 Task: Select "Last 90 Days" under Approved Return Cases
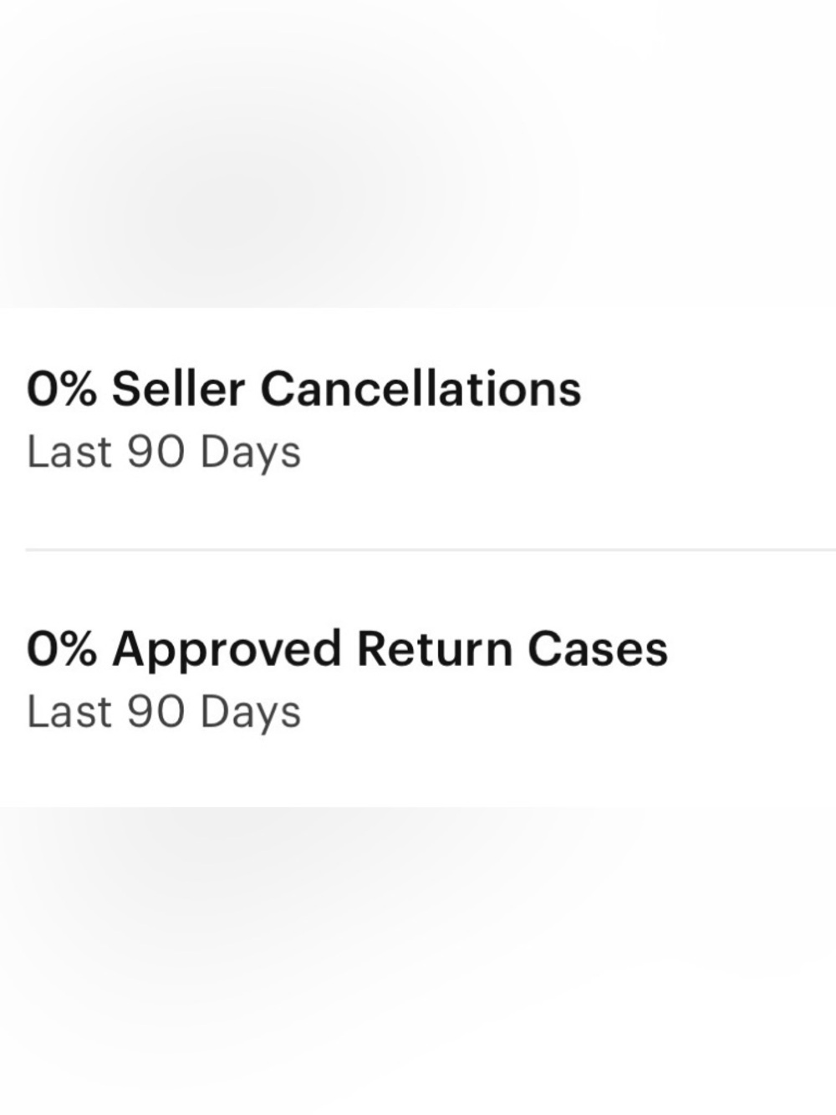[x=164, y=712]
